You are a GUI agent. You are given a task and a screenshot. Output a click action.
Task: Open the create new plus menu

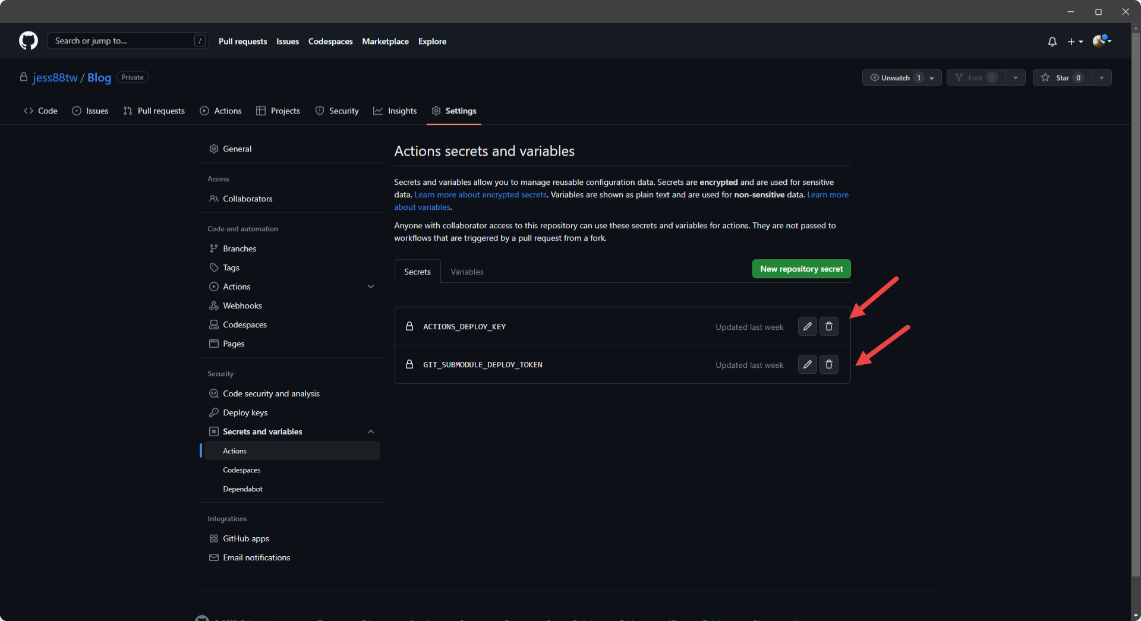(1075, 42)
